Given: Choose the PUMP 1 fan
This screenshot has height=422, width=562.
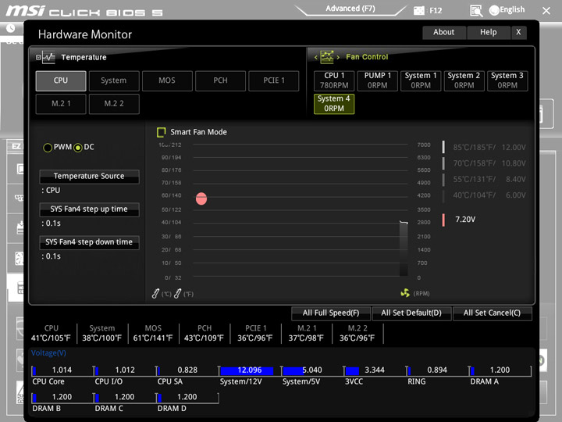Looking at the screenshot, I should [x=378, y=80].
